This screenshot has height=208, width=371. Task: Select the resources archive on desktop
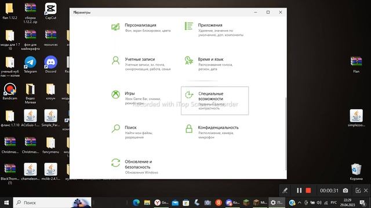(50, 38)
